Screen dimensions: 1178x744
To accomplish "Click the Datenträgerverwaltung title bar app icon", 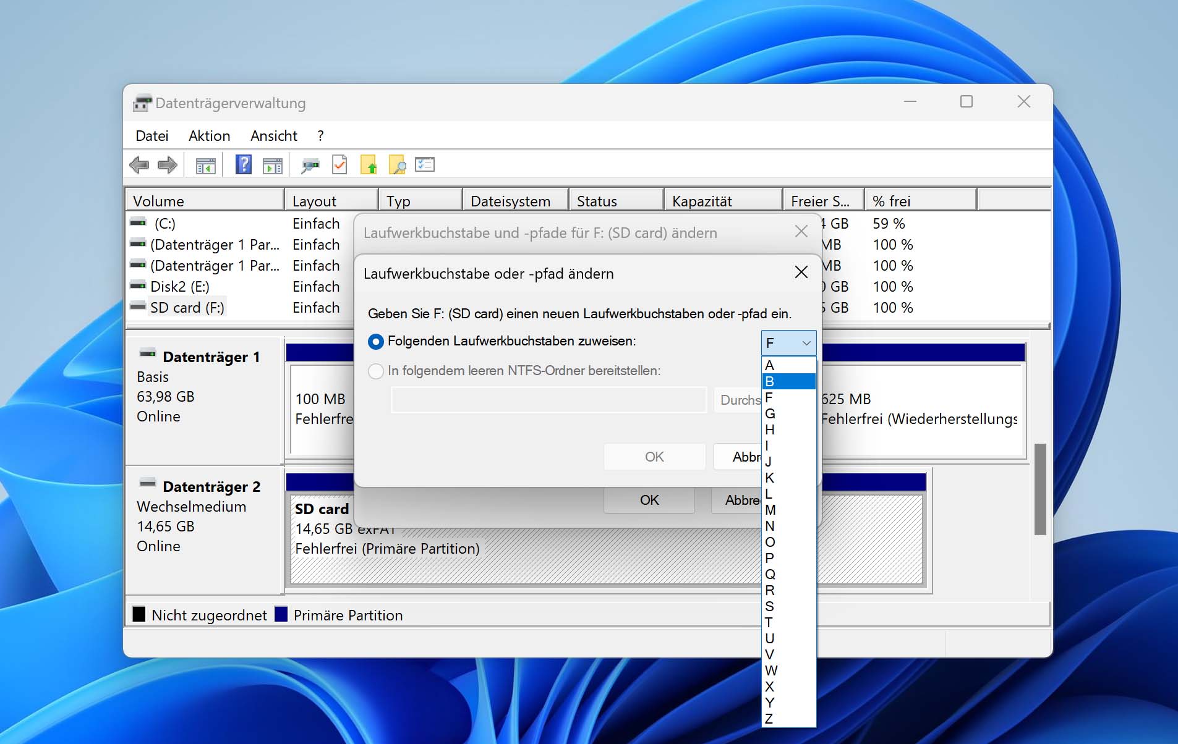I will point(142,103).
